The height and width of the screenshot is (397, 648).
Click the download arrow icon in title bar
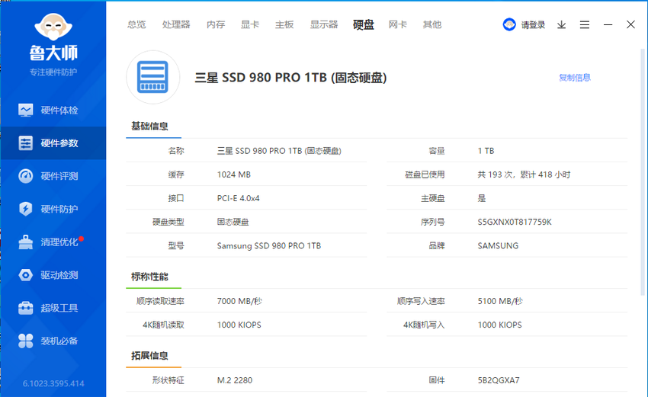pyautogui.click(x=561, y=25)
